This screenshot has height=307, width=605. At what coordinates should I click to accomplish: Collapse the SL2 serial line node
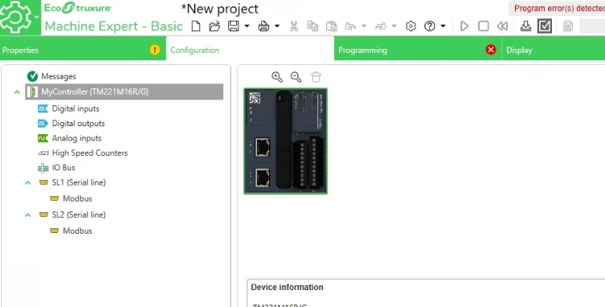[x=28, y=215]
